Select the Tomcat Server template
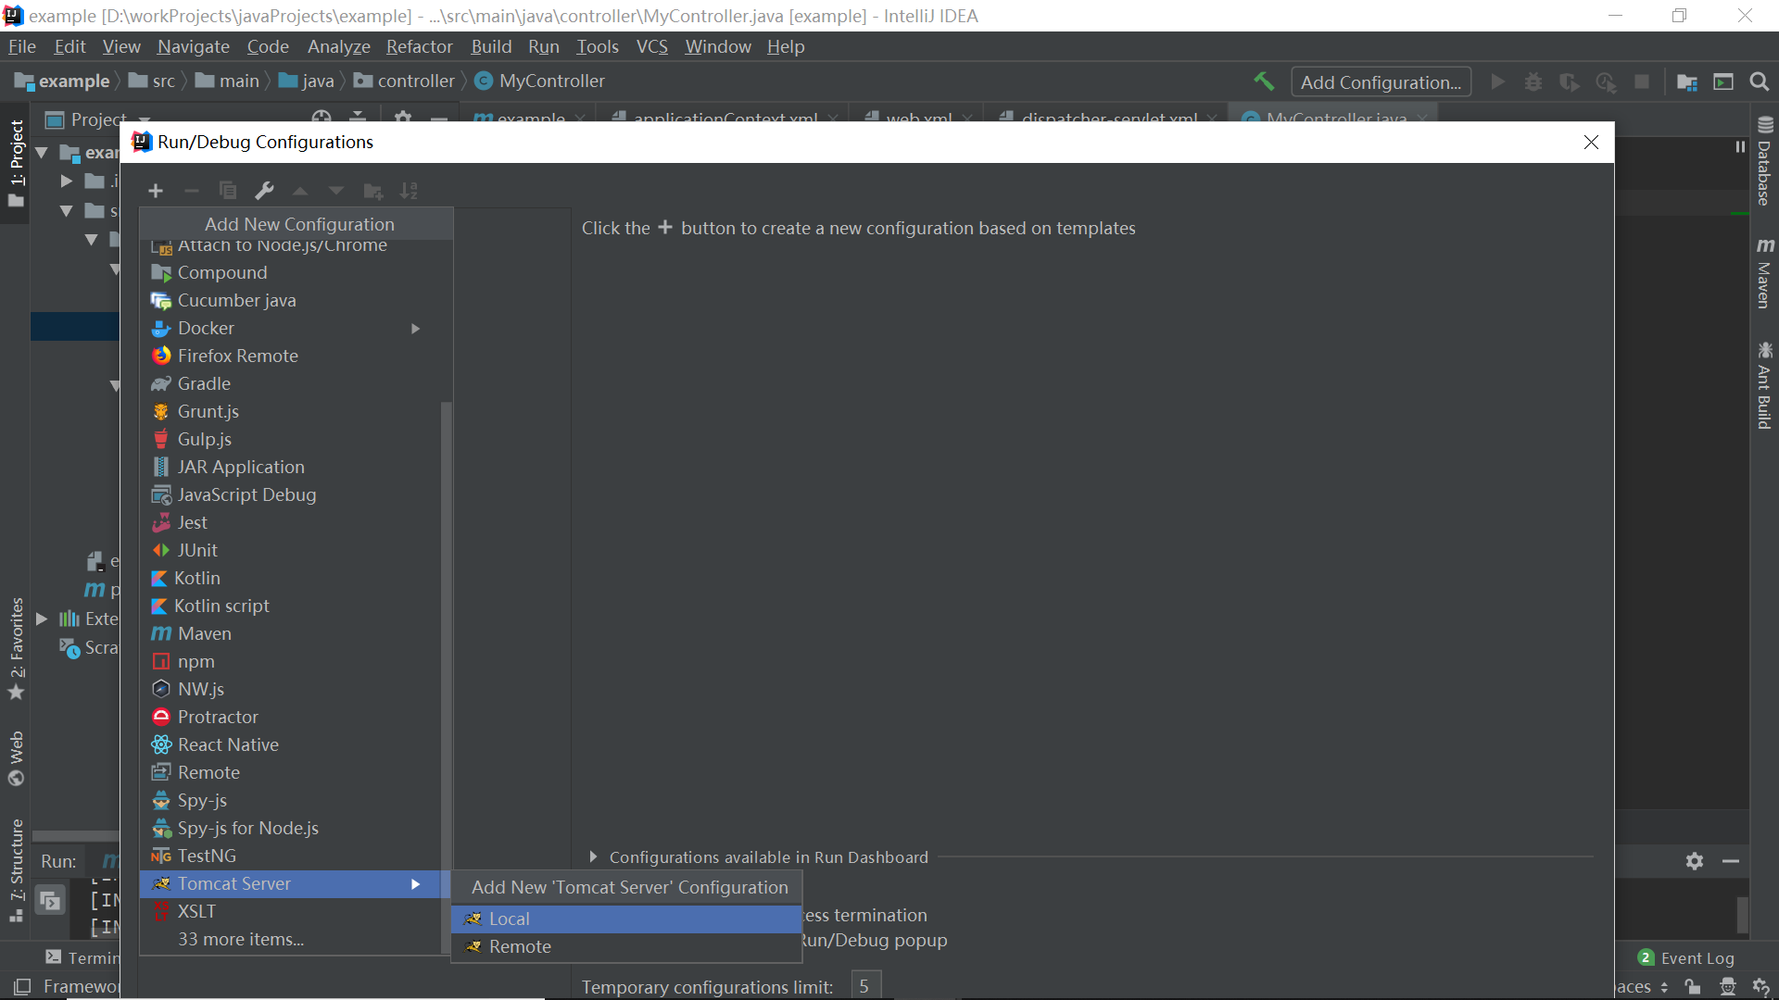The height and width of the screenshot is (1000, 1779). tap(232, 883)
